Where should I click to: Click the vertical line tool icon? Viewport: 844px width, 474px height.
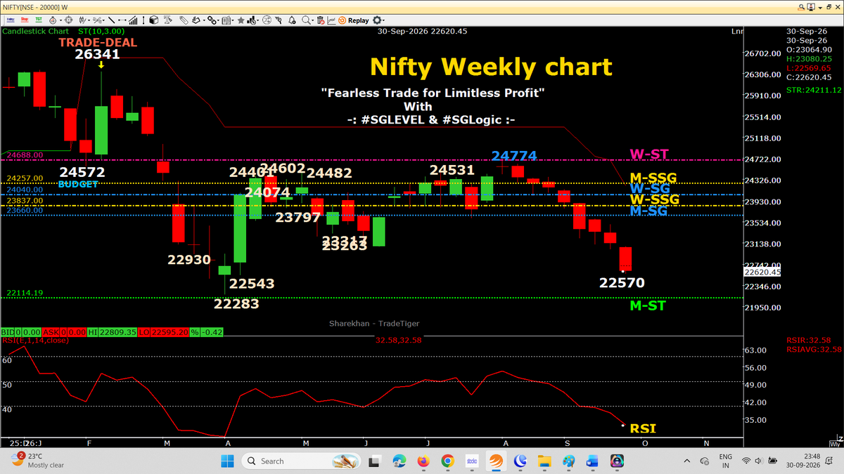143,20
